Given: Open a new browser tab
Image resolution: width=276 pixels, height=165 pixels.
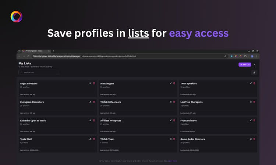Looking at the screenshot, I should (53, 51).
